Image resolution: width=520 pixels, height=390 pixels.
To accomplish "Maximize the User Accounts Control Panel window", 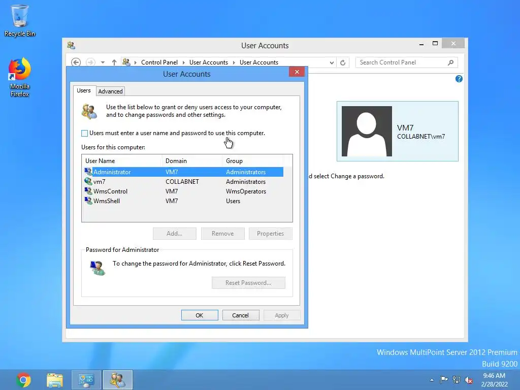I will pyautogui.click(x=435, y=44).
